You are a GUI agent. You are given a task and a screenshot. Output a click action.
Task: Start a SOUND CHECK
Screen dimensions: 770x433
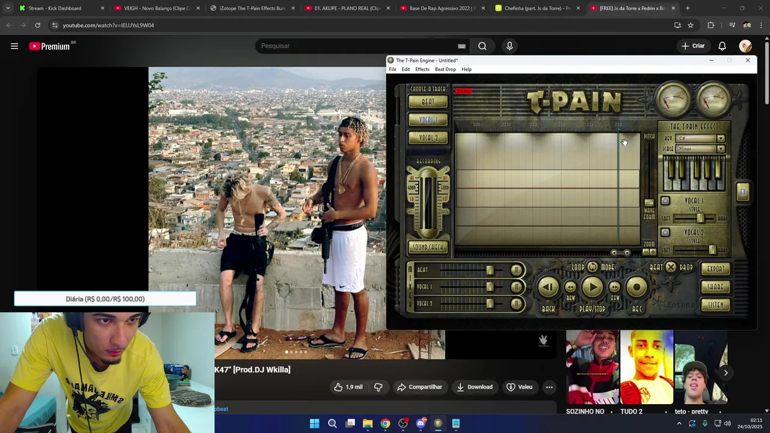[x=428, y=247]
